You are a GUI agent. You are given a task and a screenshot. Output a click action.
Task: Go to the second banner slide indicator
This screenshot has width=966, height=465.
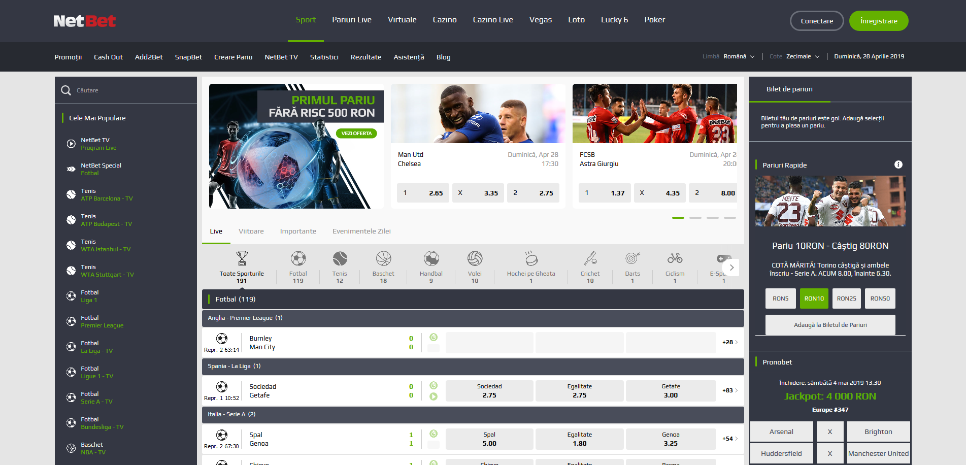coord(695,218)
